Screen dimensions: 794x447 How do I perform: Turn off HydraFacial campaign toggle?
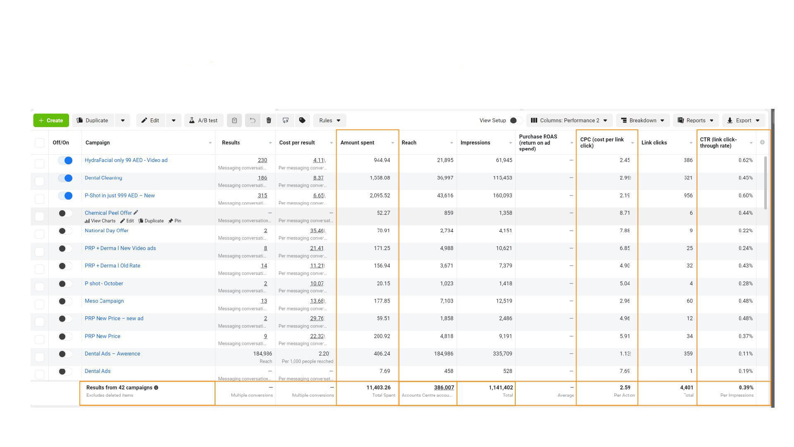click(x=65, y=161)
